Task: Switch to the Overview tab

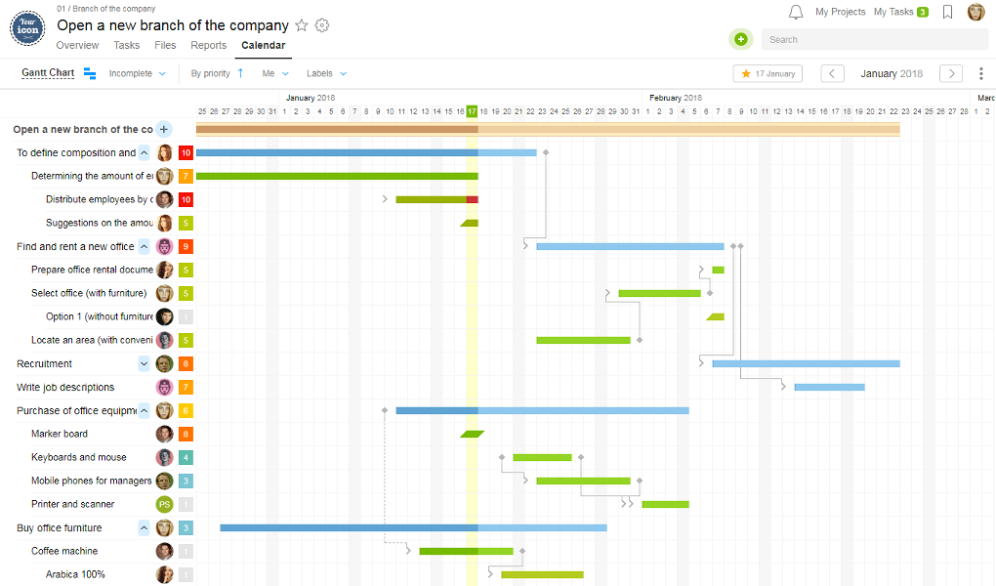Action: pyautogui.click(x=77, y=45)
